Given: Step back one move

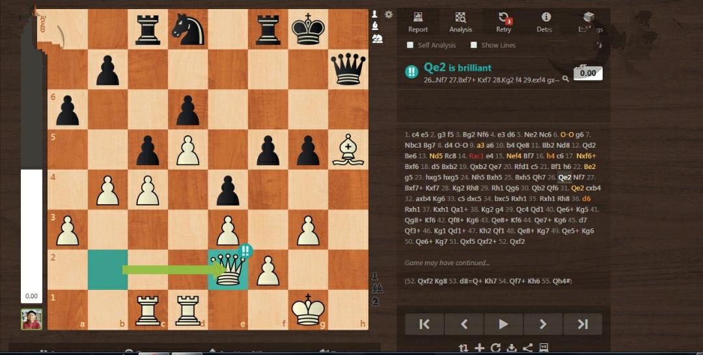Looking at the screenshot, I should tap(464, 324).
